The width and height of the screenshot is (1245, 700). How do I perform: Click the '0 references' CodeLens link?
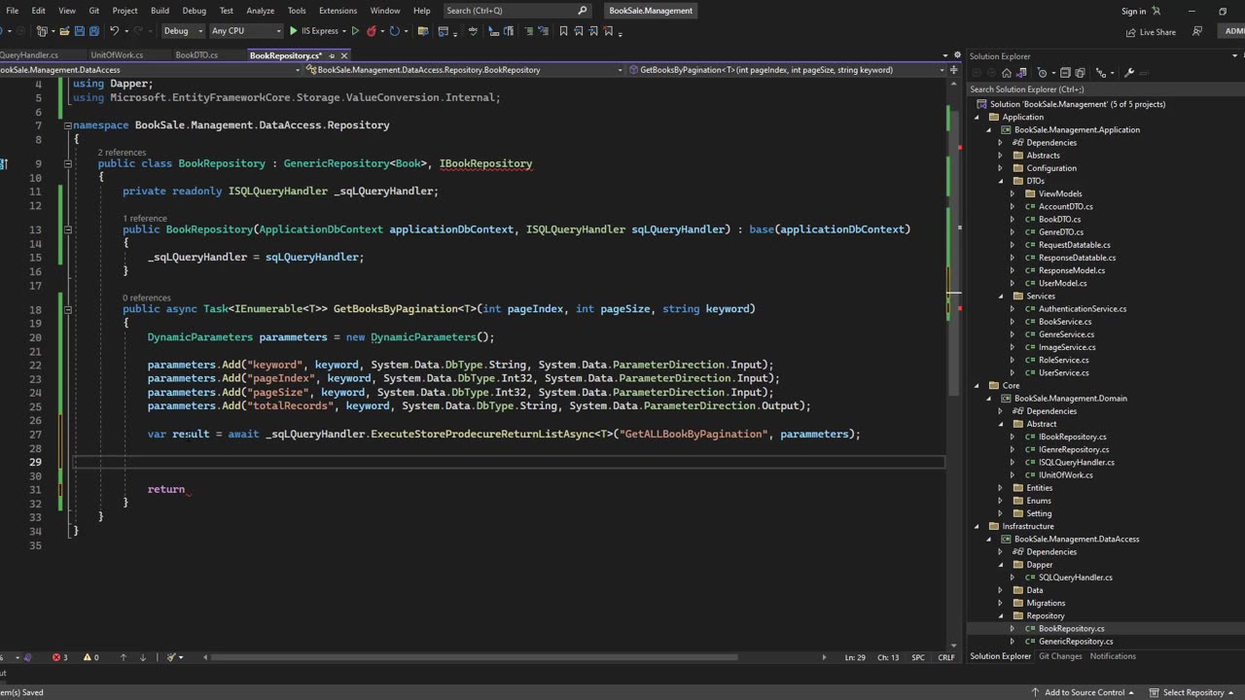click(x=147, y=297)
